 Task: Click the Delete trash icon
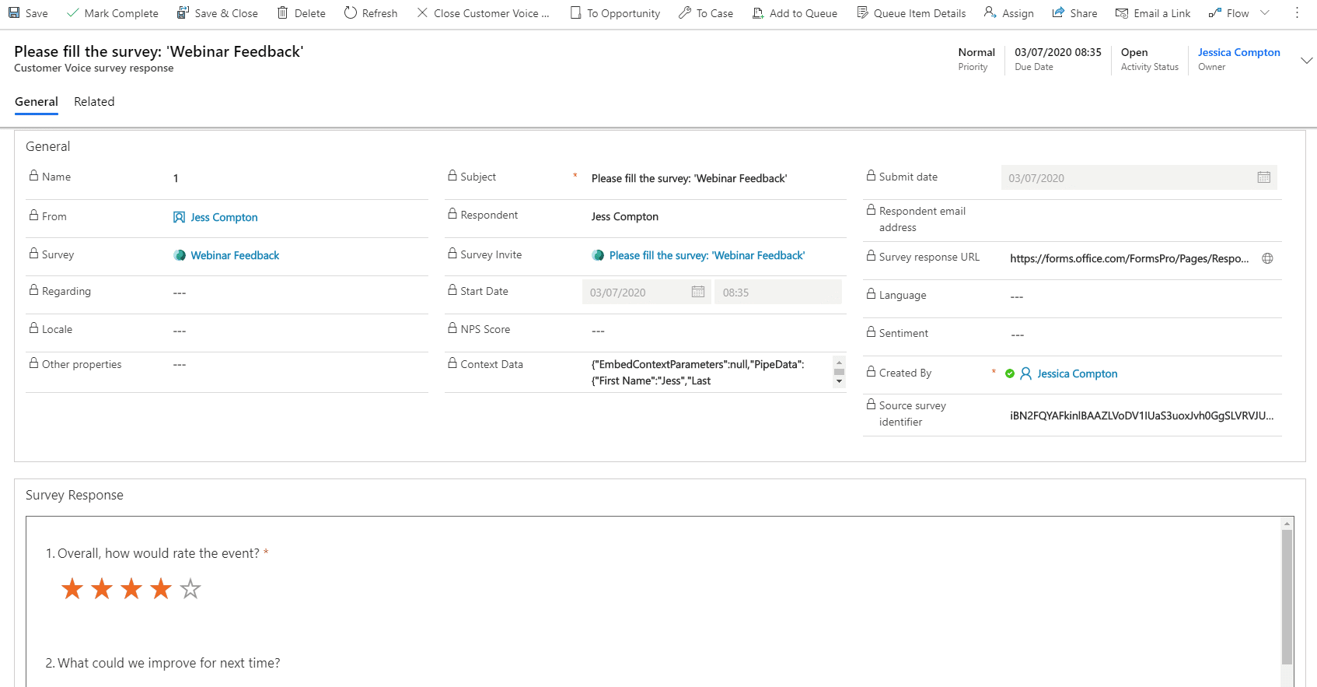(x=283, y=13)
